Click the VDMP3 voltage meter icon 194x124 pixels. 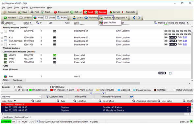pyautogui.click(x=55, y=55)
